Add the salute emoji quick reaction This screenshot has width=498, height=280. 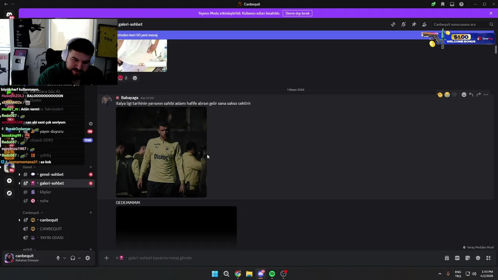click(440, 94)
